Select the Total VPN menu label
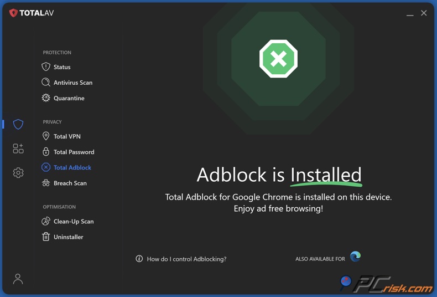The height and width of the screenshot is (297, 437). point(67,136)
